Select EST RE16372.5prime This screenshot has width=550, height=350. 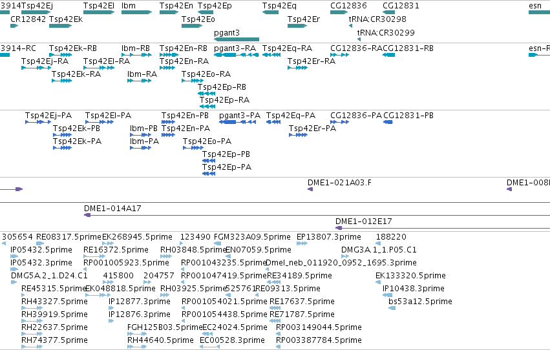(94, 256)
